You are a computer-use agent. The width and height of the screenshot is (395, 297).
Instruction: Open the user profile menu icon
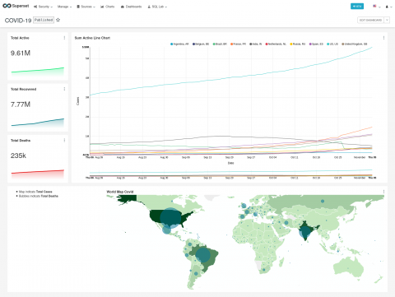pos(388,7)
